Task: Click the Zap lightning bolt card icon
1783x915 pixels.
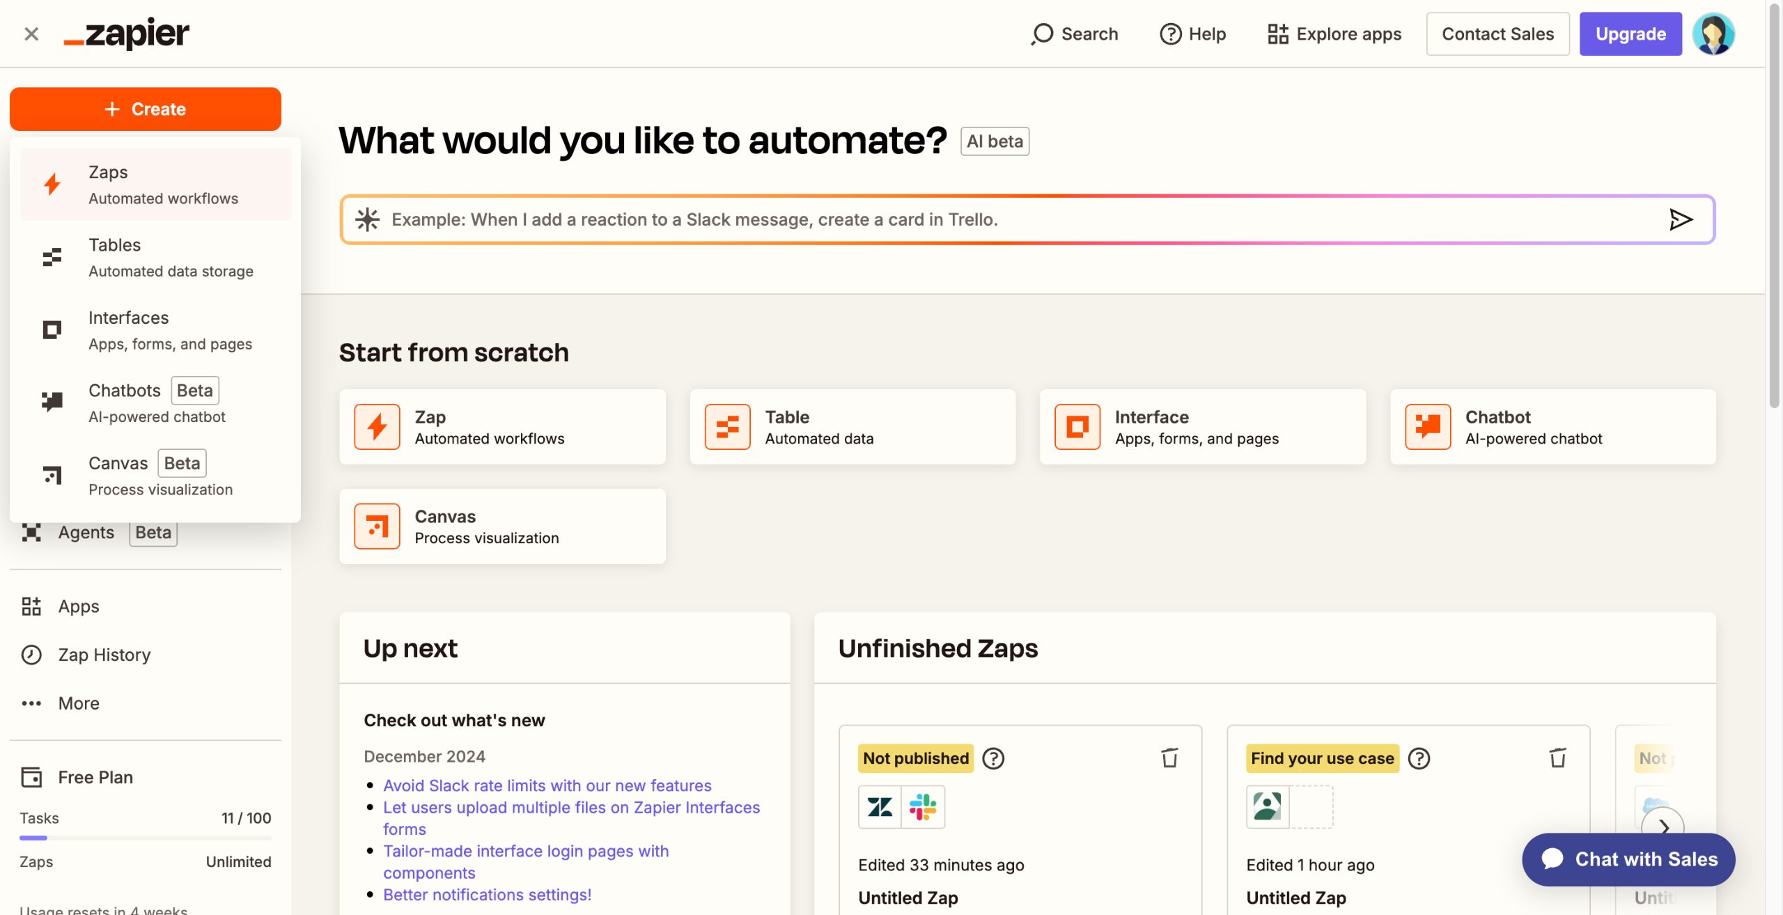Action: (x=377, y=427)
